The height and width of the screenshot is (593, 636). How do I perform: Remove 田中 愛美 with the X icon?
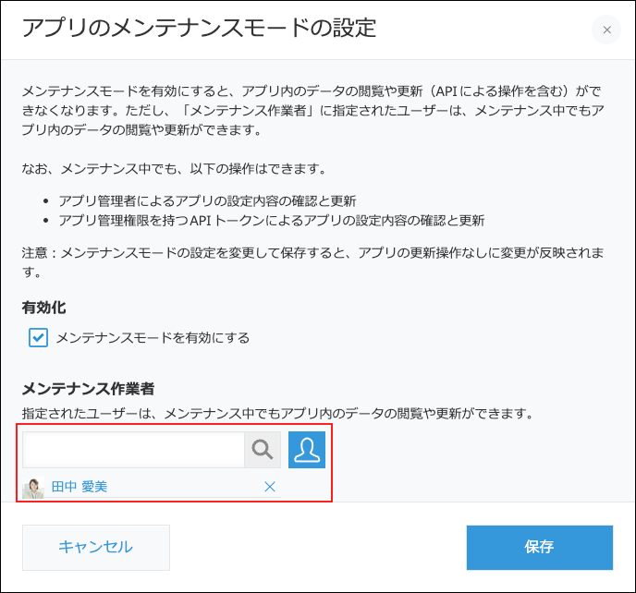pos(270,487)
